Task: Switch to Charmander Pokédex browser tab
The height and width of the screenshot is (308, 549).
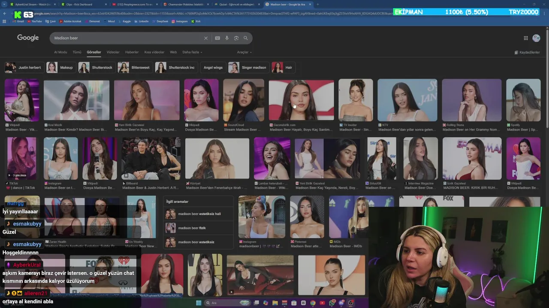Action: point(186,4)
